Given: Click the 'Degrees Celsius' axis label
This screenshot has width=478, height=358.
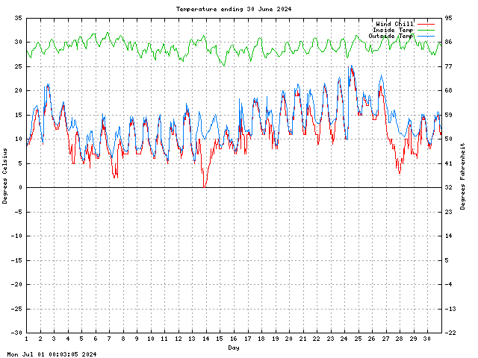Looking at the screenshot, I should pos(4,176).
